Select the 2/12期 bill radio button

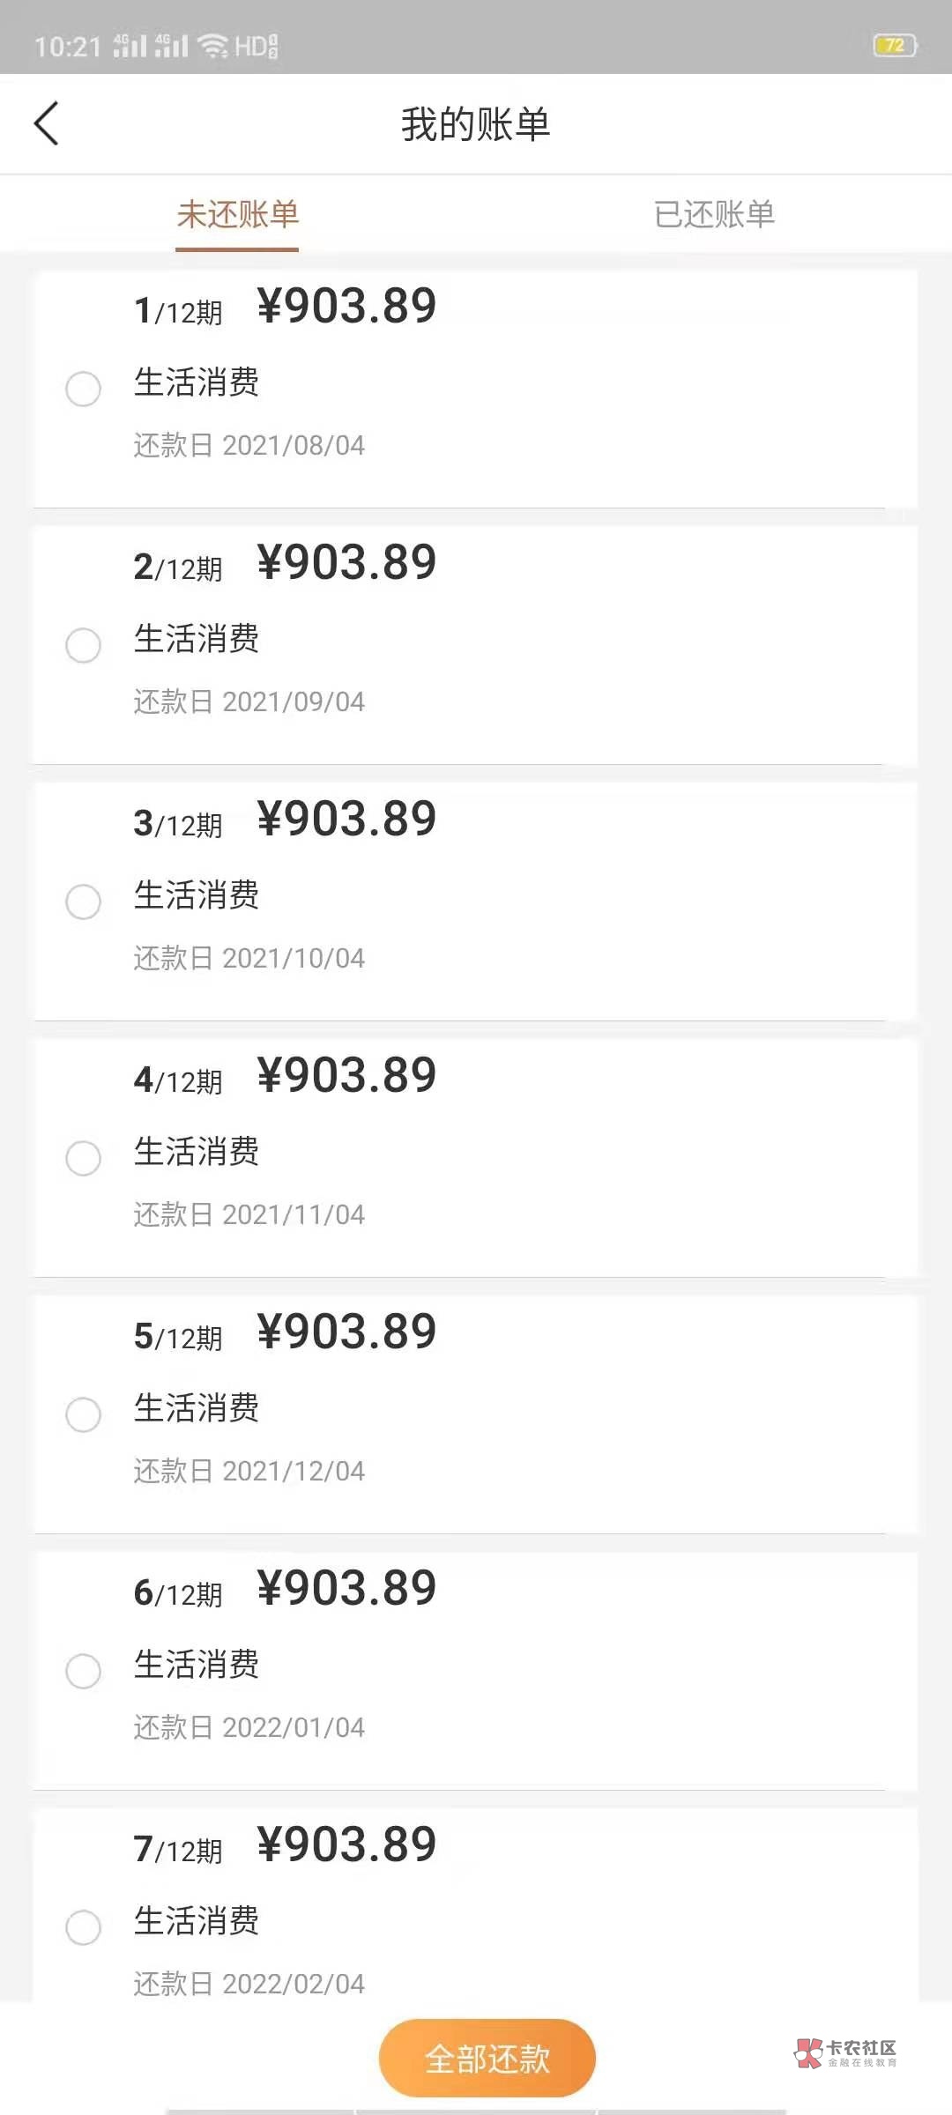[x=84, y=645]
